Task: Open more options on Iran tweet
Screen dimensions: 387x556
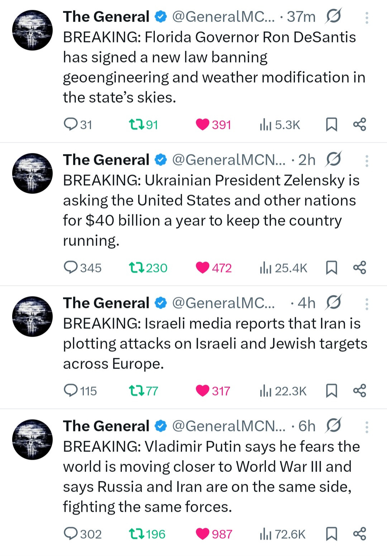Action: click(x=367, y=304)
